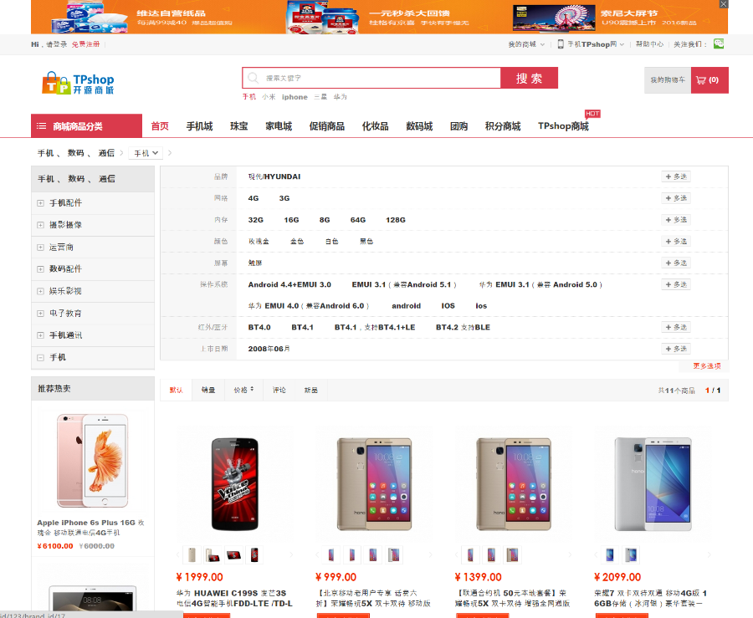Click iphone hot search keyword

click(295, 97)
